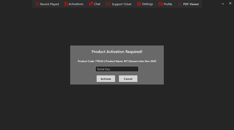The height and width of the screenshot is (130, 234).
Task: Cancel the product activation dialog
Action: click(x=128, y=79)
